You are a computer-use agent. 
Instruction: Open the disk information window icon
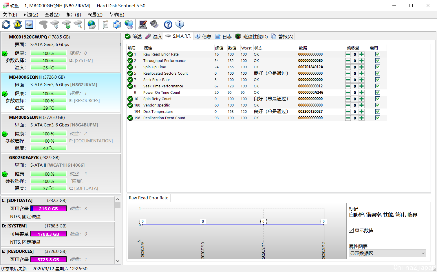29,25
